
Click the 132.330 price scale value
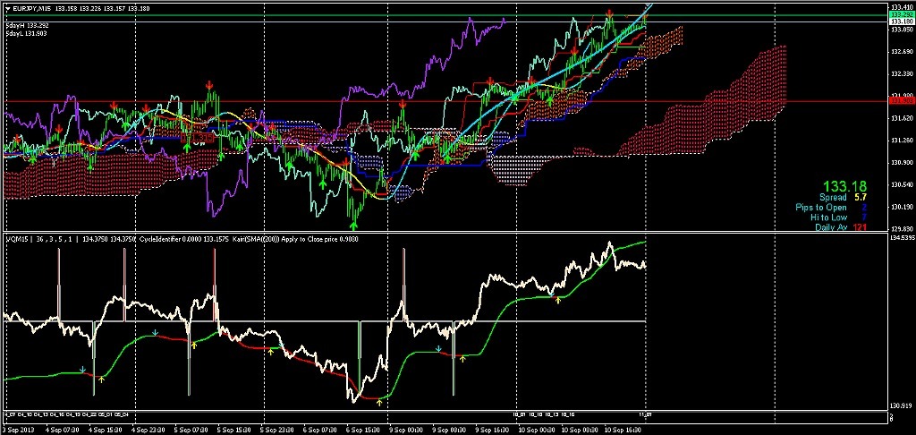[900, 74]
